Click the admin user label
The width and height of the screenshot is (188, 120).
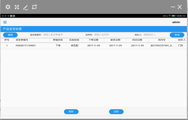tap(176, 22)
